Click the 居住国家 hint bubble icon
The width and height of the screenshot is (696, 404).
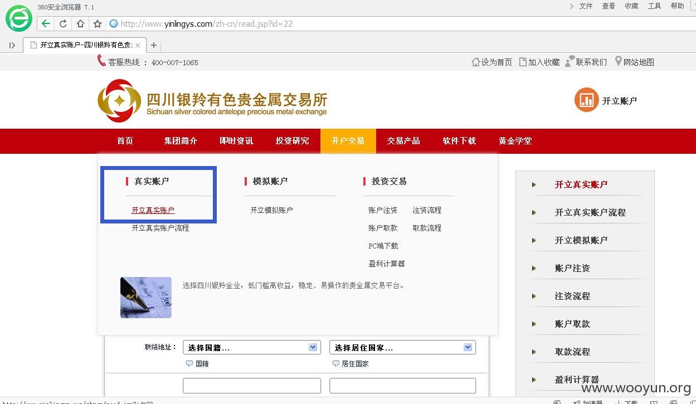(x=335, y=363)
